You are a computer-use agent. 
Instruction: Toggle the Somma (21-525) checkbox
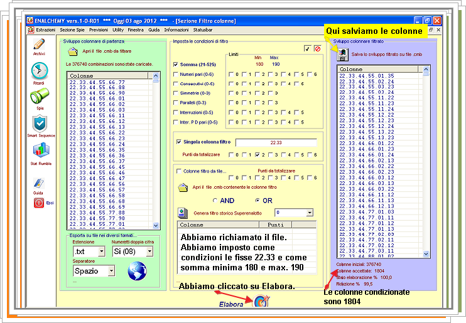(176, 65)
